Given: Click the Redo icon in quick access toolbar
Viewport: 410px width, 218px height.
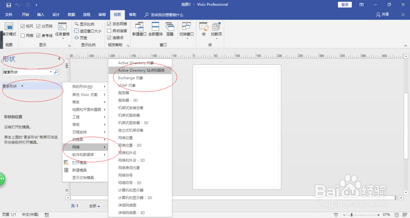Looking at the screenshot, I should (x=28, y=5).
